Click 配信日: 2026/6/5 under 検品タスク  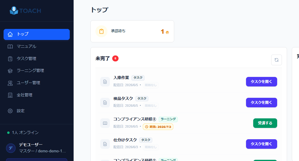126,106
